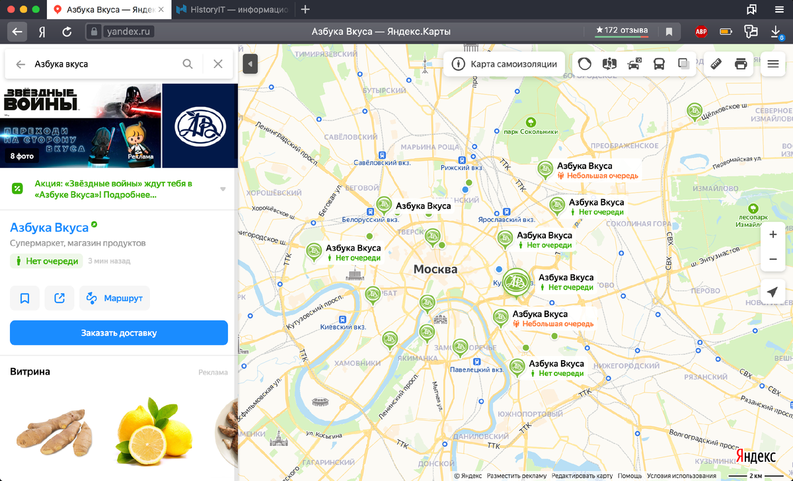The image size is (793, 481).
Task: Click the Киевский вкз. label
Action: [343, 326]
